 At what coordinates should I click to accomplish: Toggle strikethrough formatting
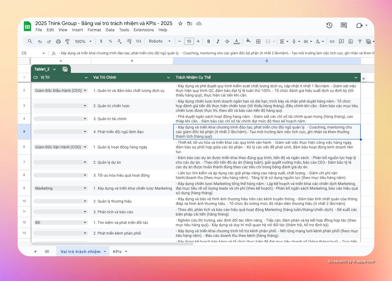[227, 41]
